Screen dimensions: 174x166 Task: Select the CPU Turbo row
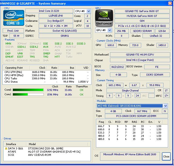(x=47, y=79)
